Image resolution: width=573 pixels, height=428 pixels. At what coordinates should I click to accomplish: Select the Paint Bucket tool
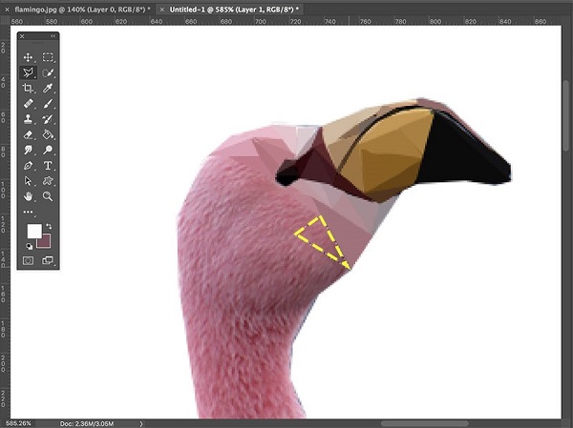(48, 134)
